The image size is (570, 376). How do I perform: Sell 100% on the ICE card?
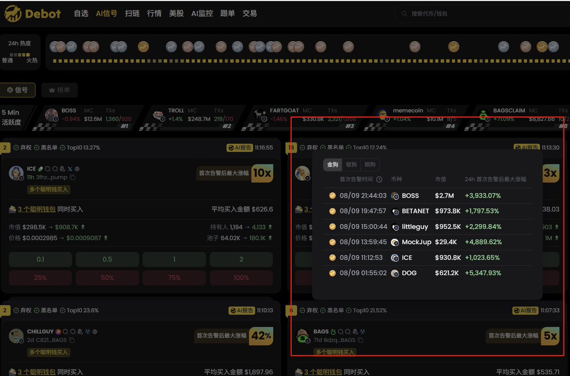(241, 278)
